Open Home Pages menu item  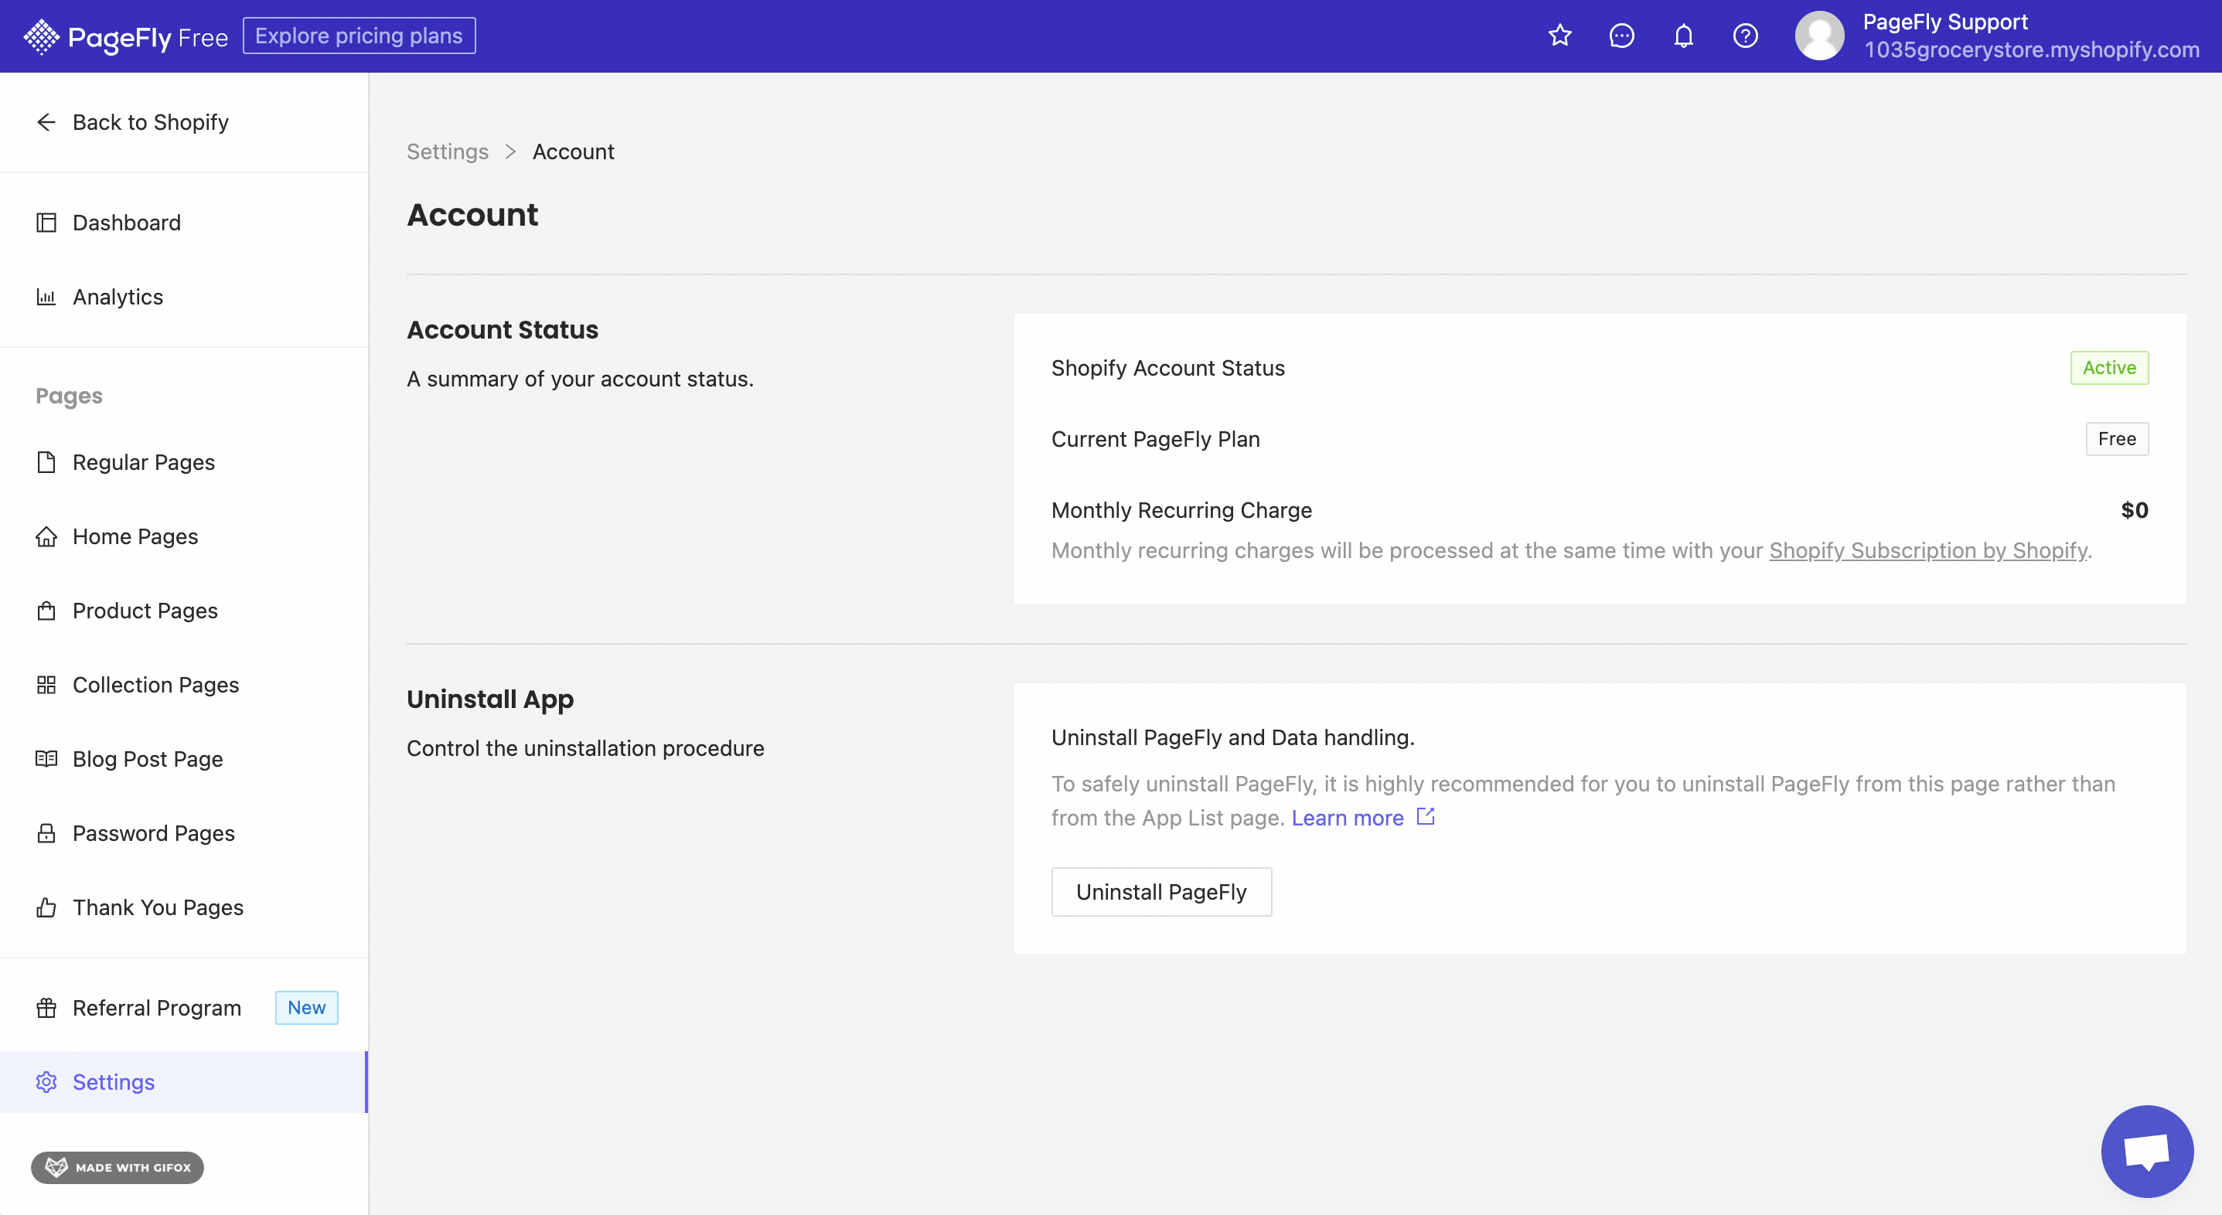184,536
